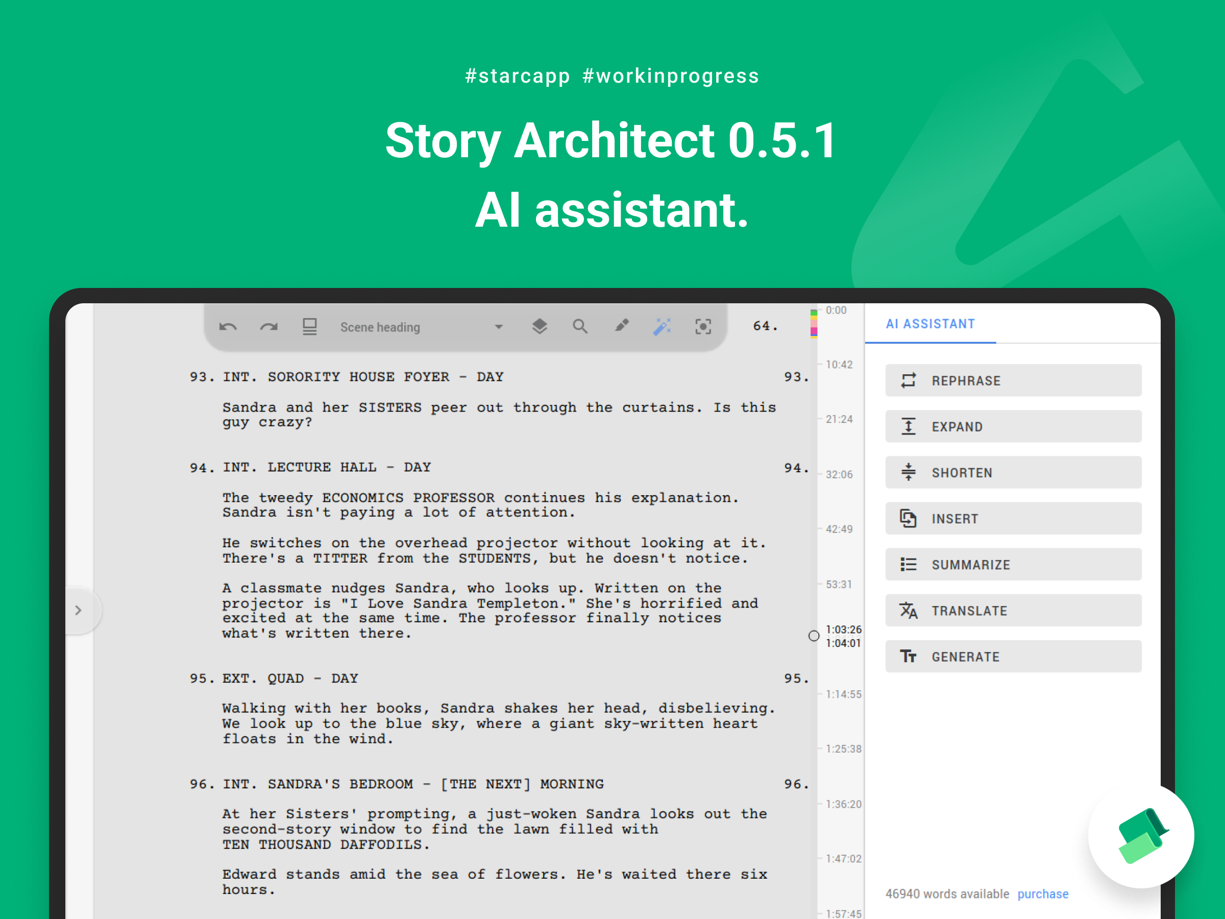Click the paragraph starting 'The tweedy ECONOMICS PROFESSOR'
The width and height of the screenshot is (1225, 919).
click(x=481, y=505)
